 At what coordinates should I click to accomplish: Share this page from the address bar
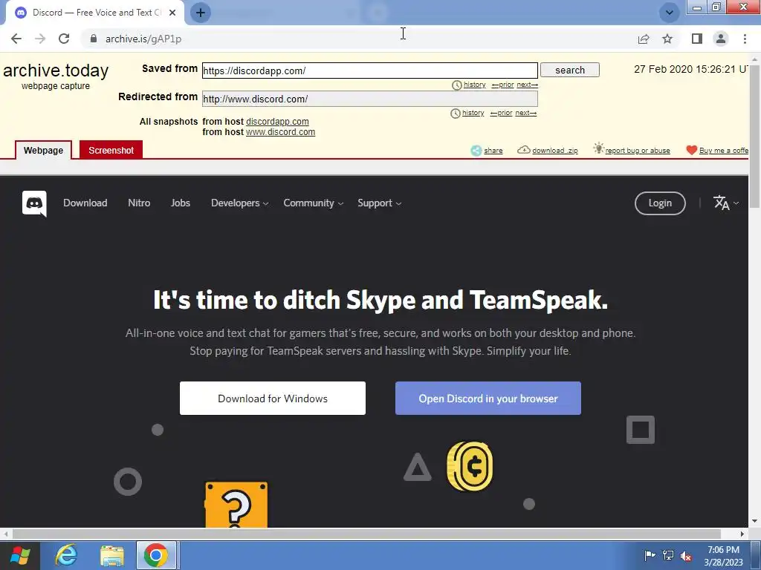click(644, 39)
